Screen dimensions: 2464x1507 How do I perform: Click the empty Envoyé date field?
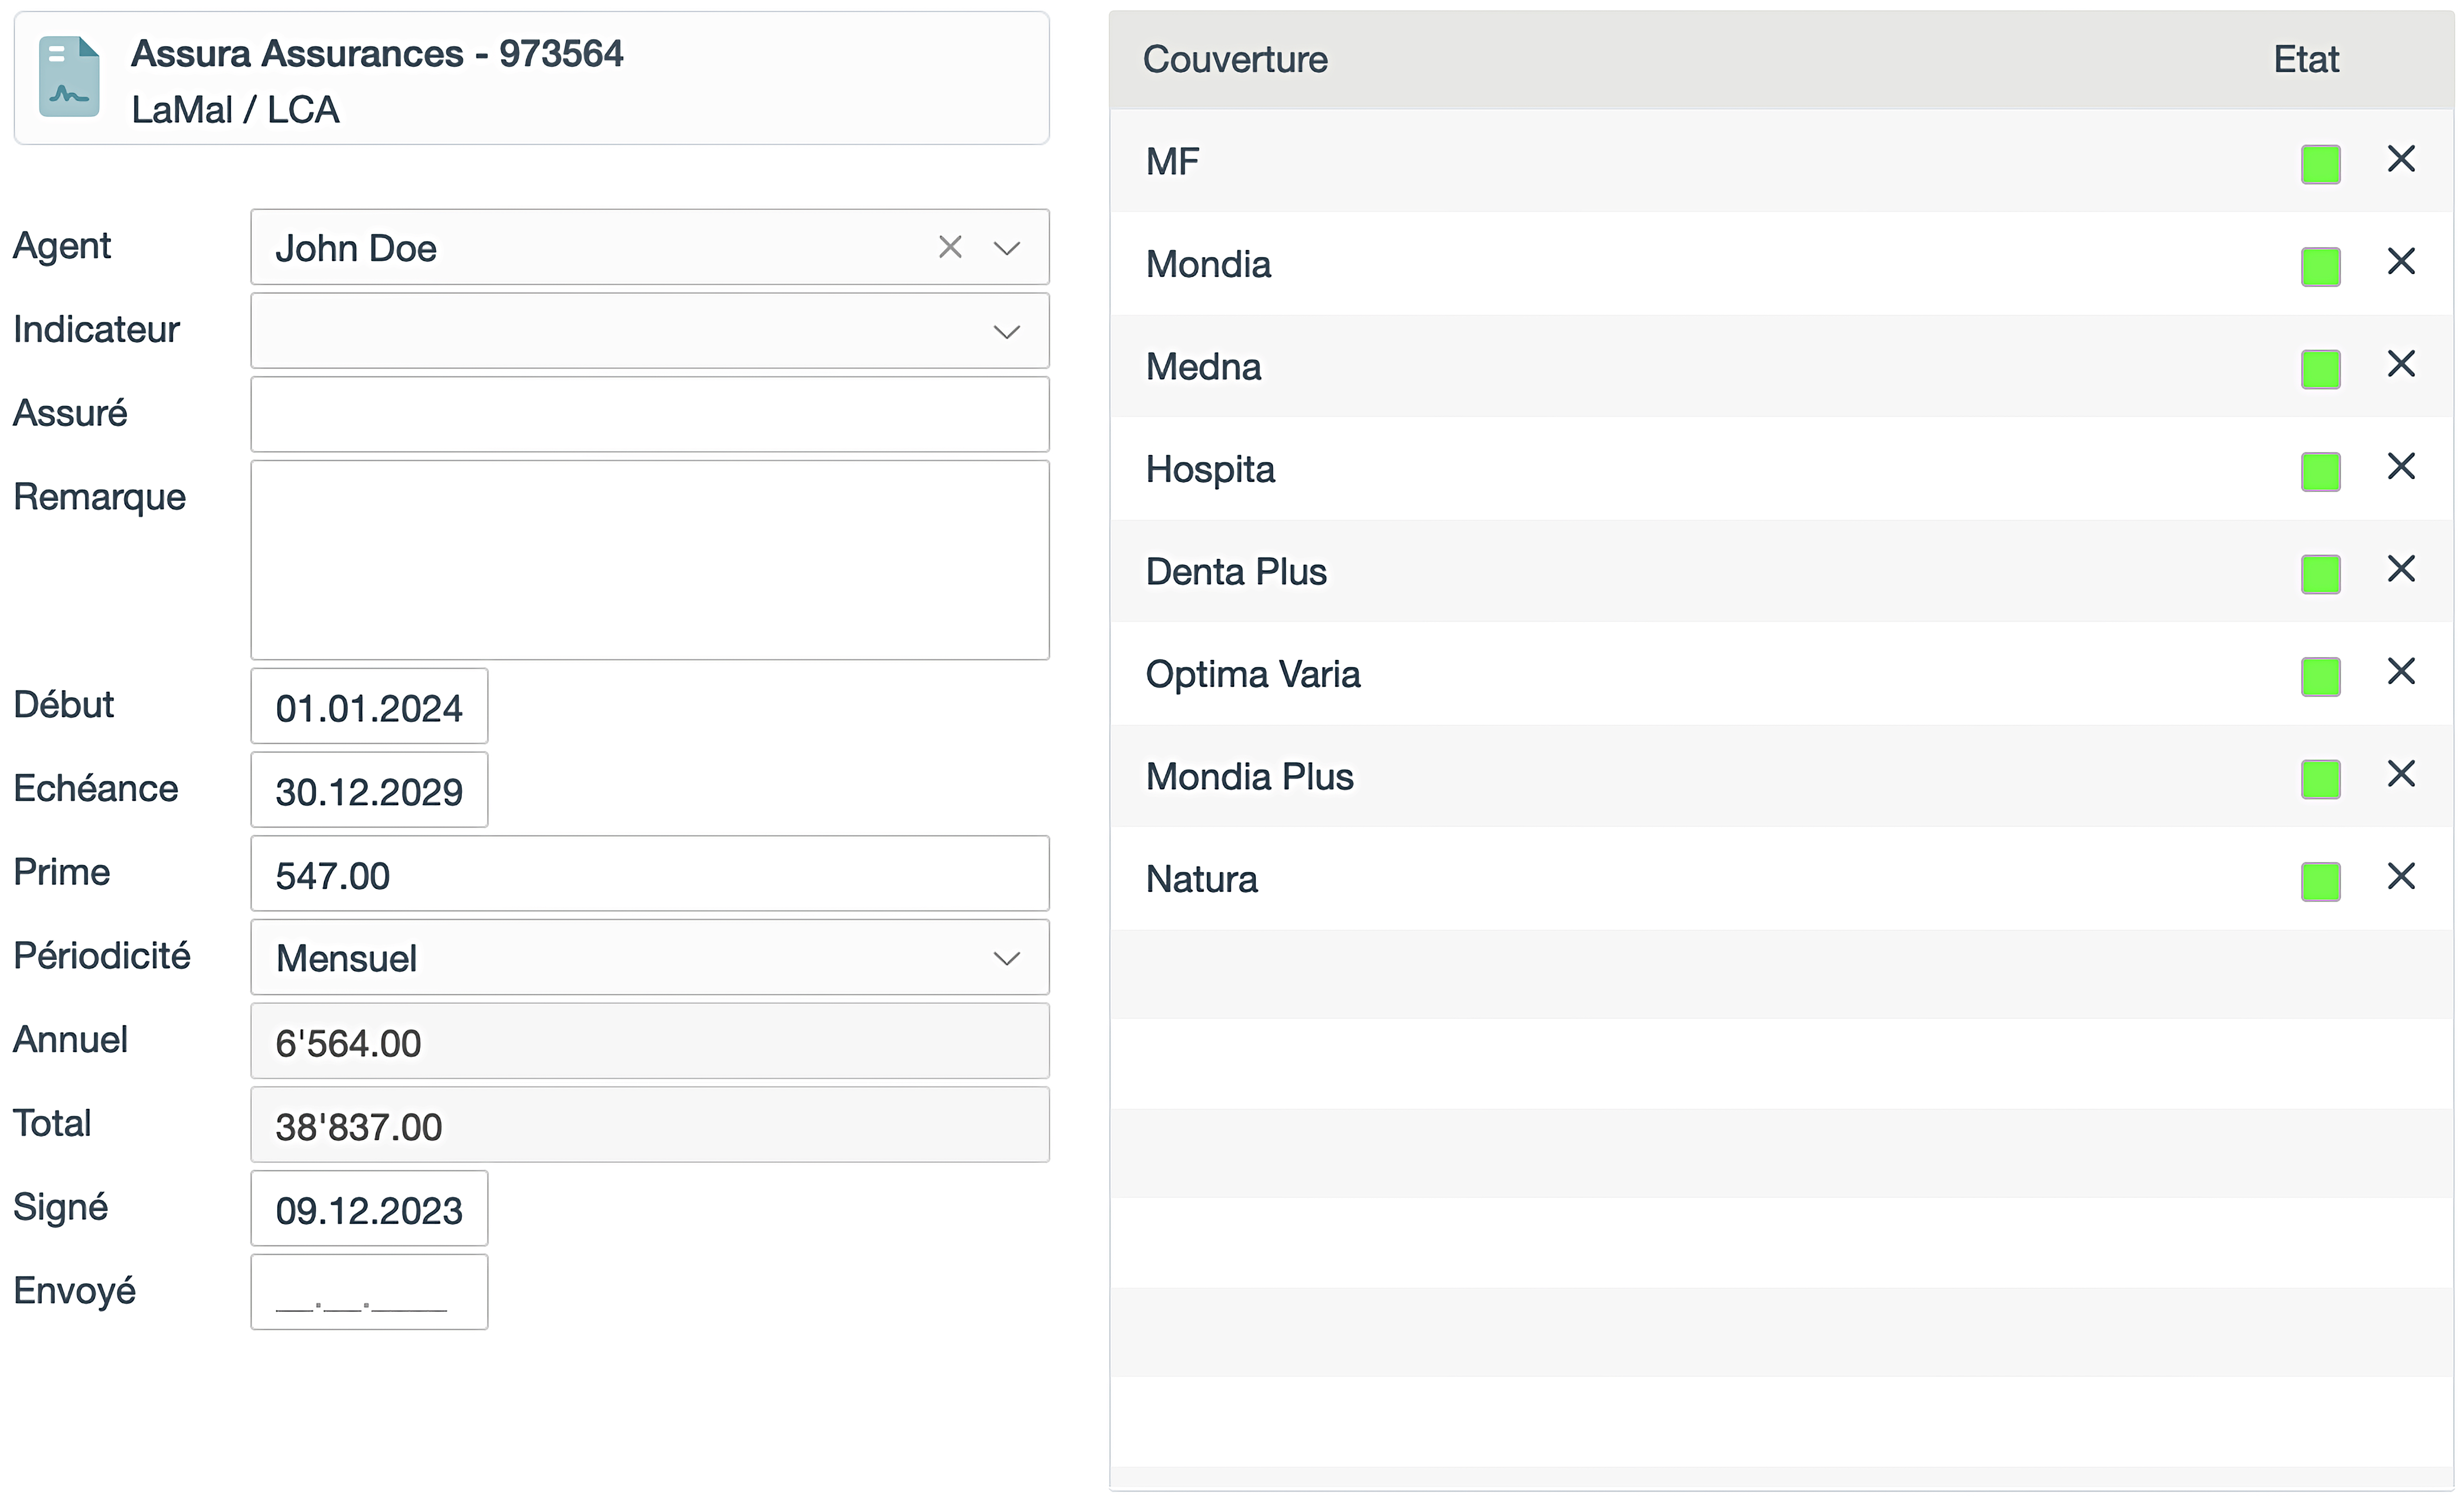[369, 1292]
